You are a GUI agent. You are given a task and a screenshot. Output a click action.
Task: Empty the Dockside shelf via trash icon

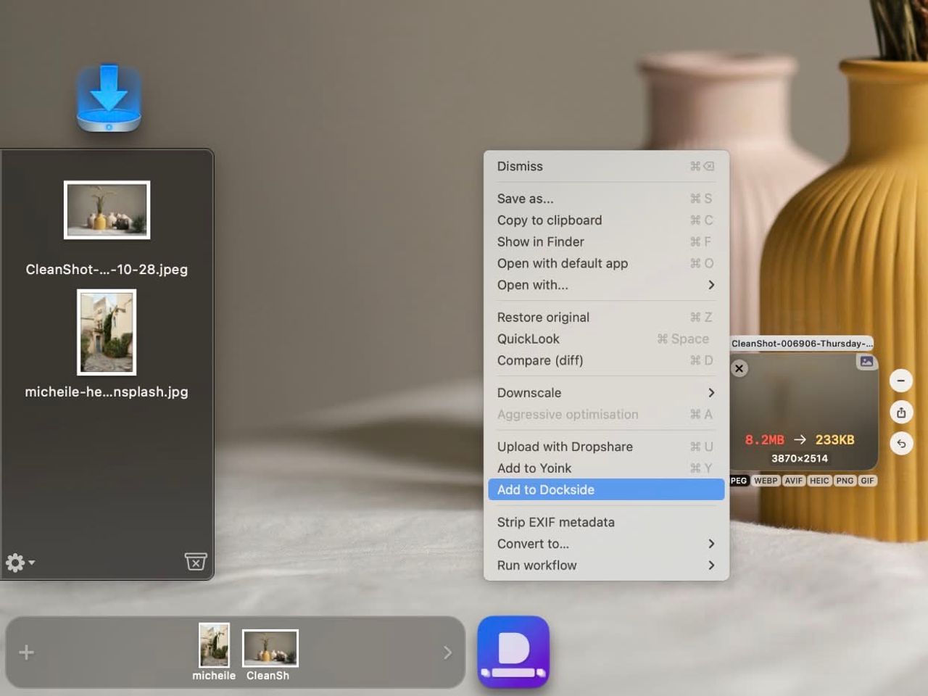(x=195, y=562)
